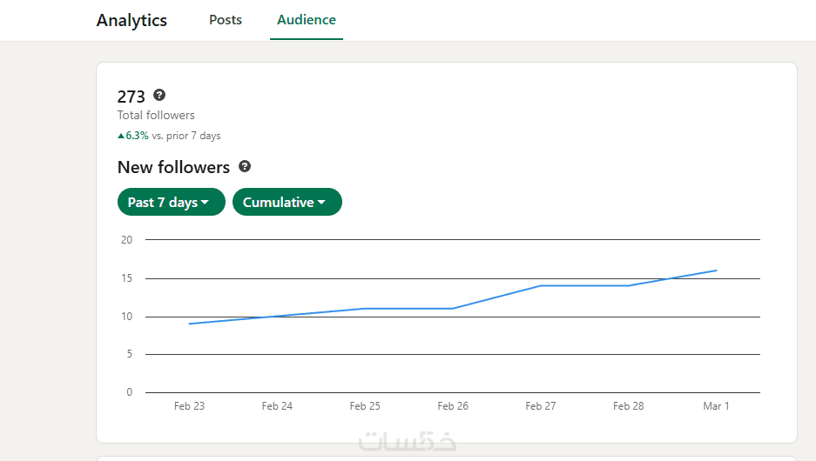Click the watermark logo at the bottom

click(408, 441)
